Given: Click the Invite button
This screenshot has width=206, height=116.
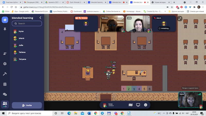Looking at the screenshot, I should pos(27,105).
